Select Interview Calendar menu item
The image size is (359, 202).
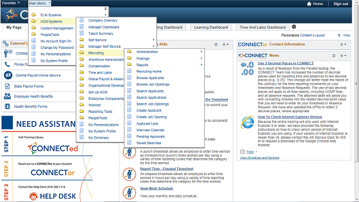(150, 130)
